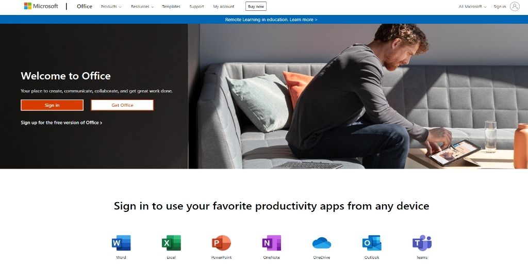The image size is (528, 264).
Task: Click the account avatar icon
Action: [515, 6]
